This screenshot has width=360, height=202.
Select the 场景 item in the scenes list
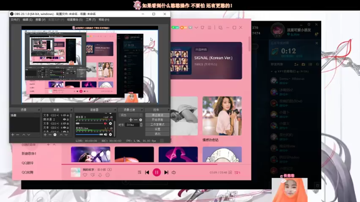[25, 115]
